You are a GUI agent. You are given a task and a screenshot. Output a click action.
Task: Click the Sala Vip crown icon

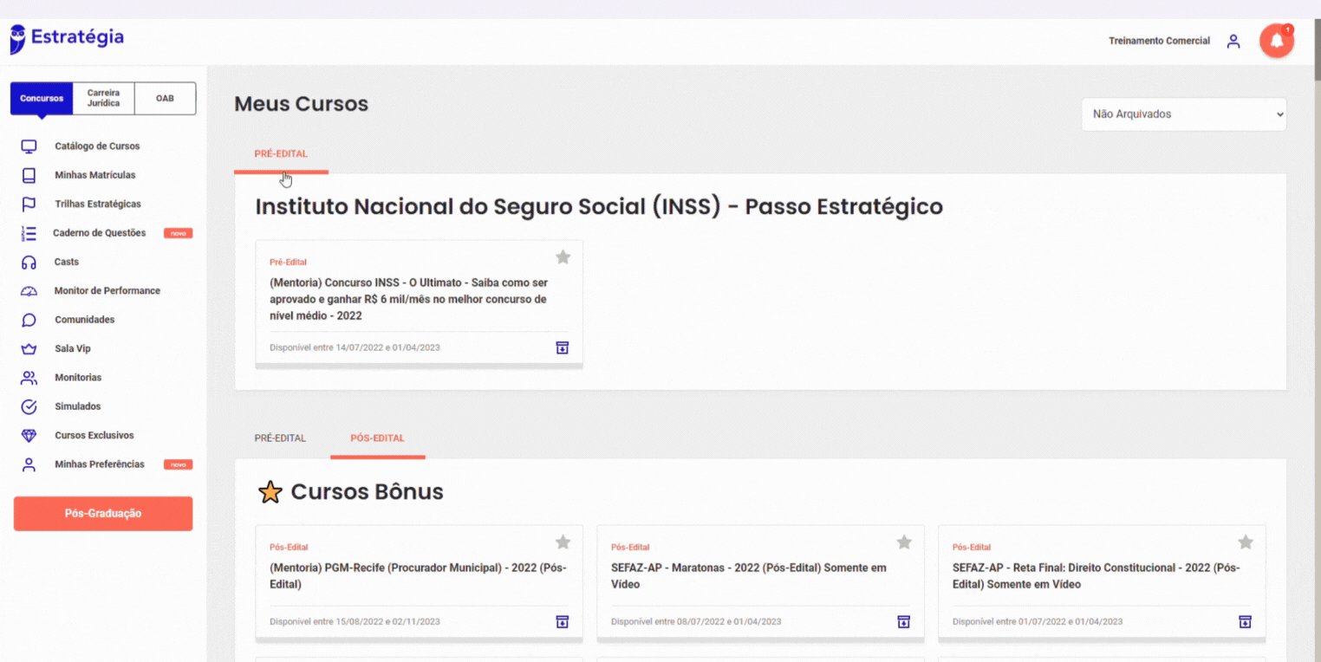[29, 349]
